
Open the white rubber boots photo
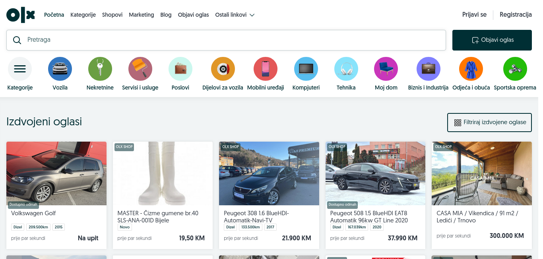click(x=163, y=173)
